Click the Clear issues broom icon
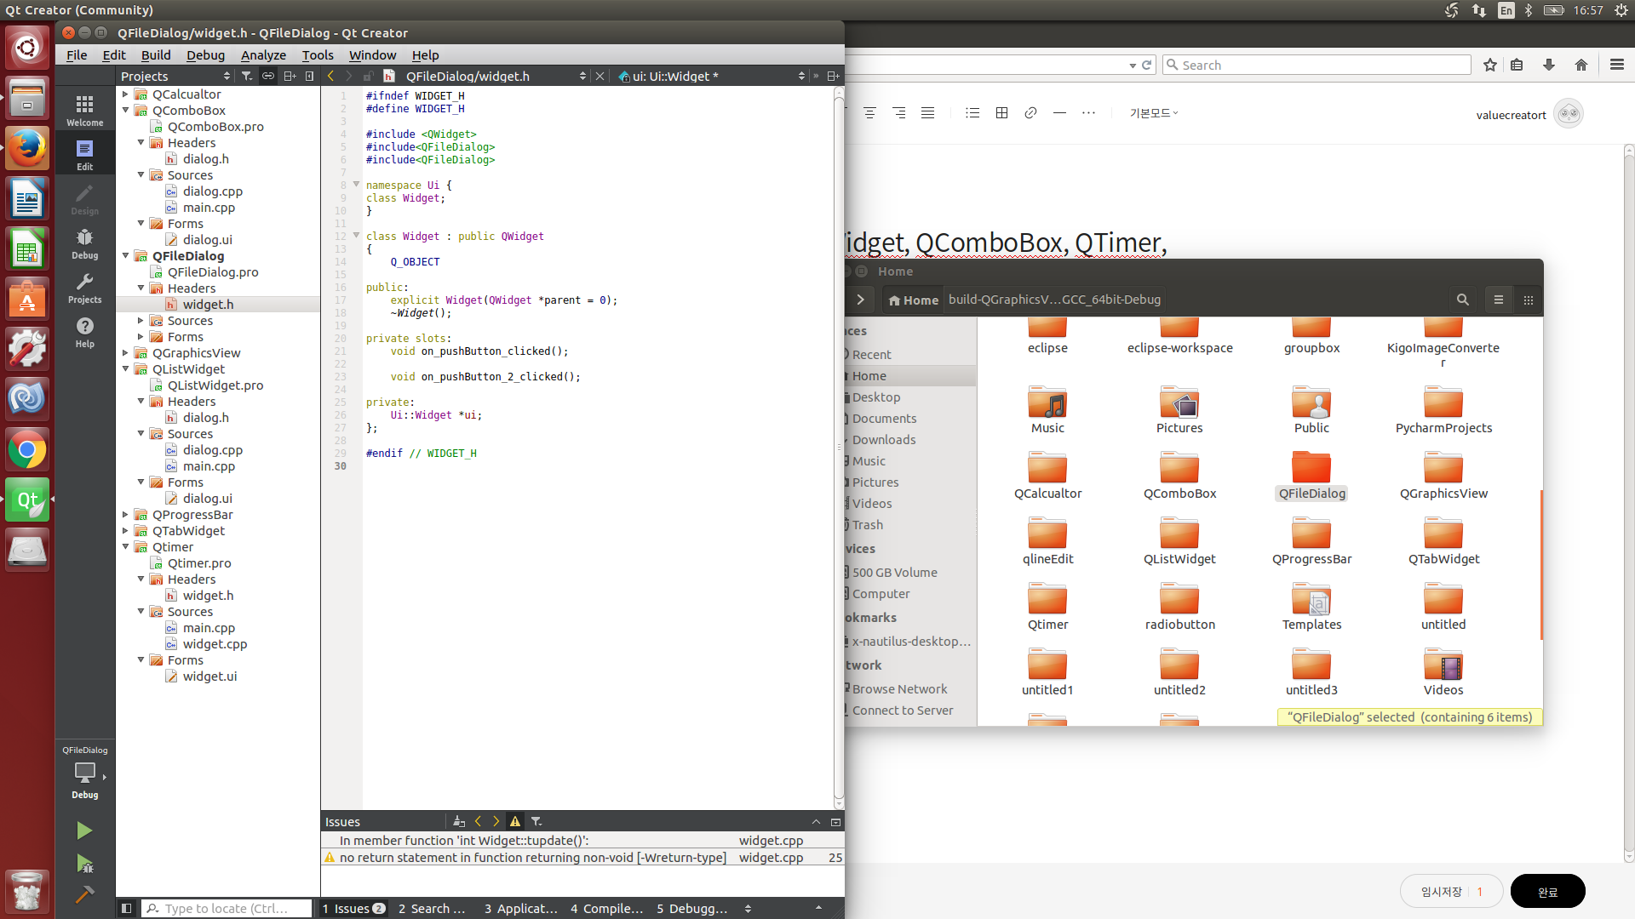This screenshot has width=1635, height=919. (x=459, y=821)
